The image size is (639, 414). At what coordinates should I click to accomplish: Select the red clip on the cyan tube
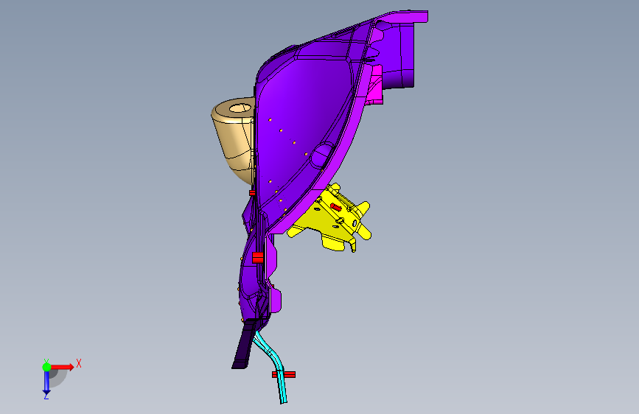284,374
